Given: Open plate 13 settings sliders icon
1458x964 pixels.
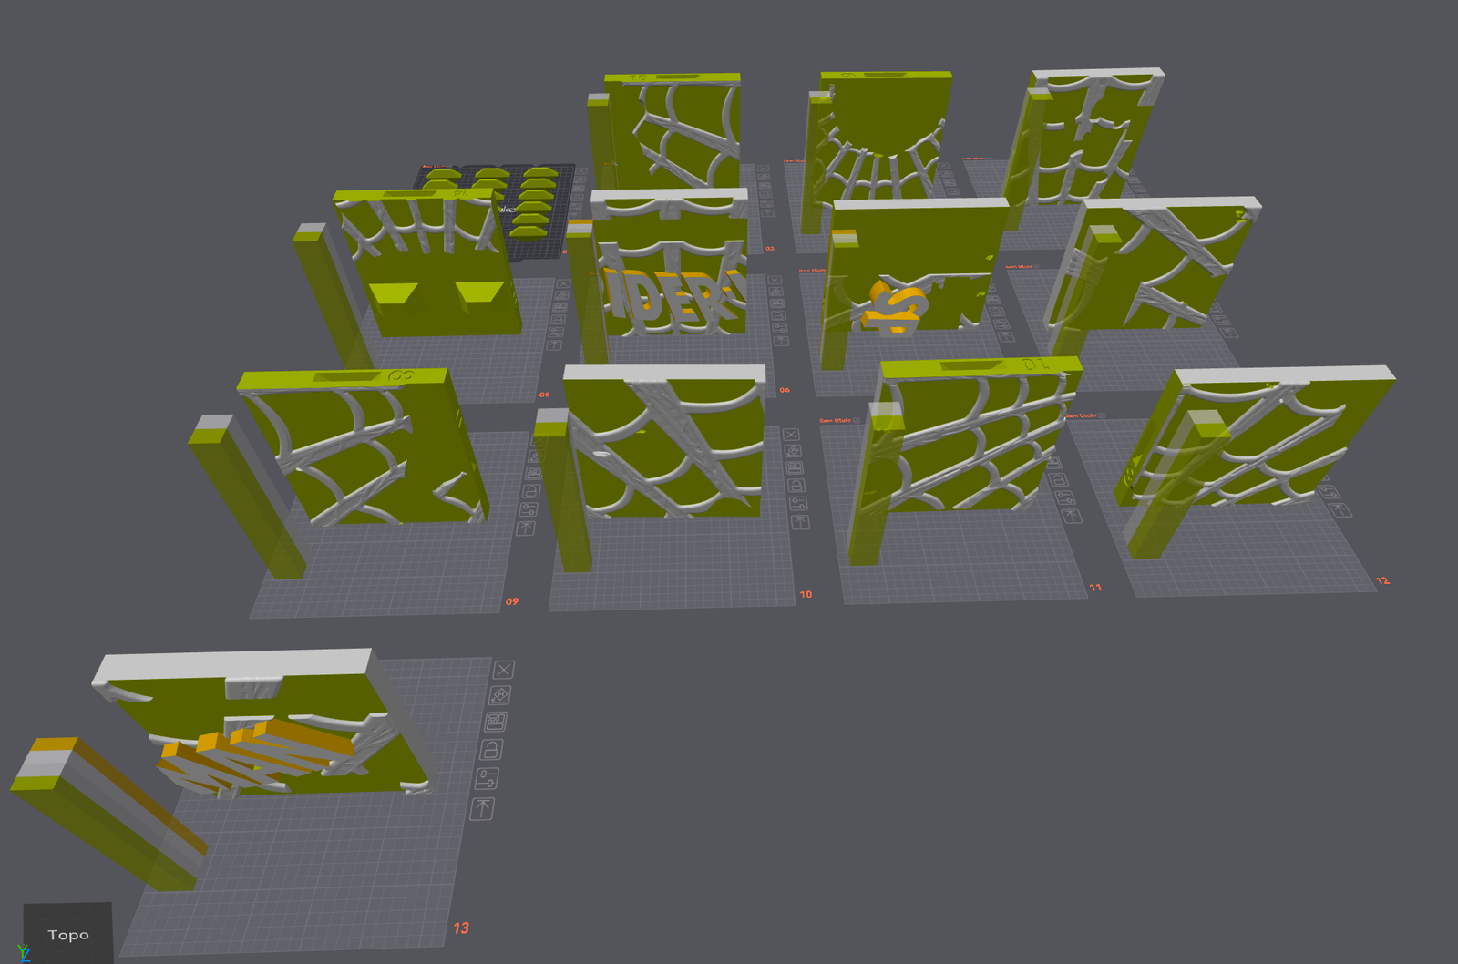Looking at the screenshot, I should [x=488, y=778].
